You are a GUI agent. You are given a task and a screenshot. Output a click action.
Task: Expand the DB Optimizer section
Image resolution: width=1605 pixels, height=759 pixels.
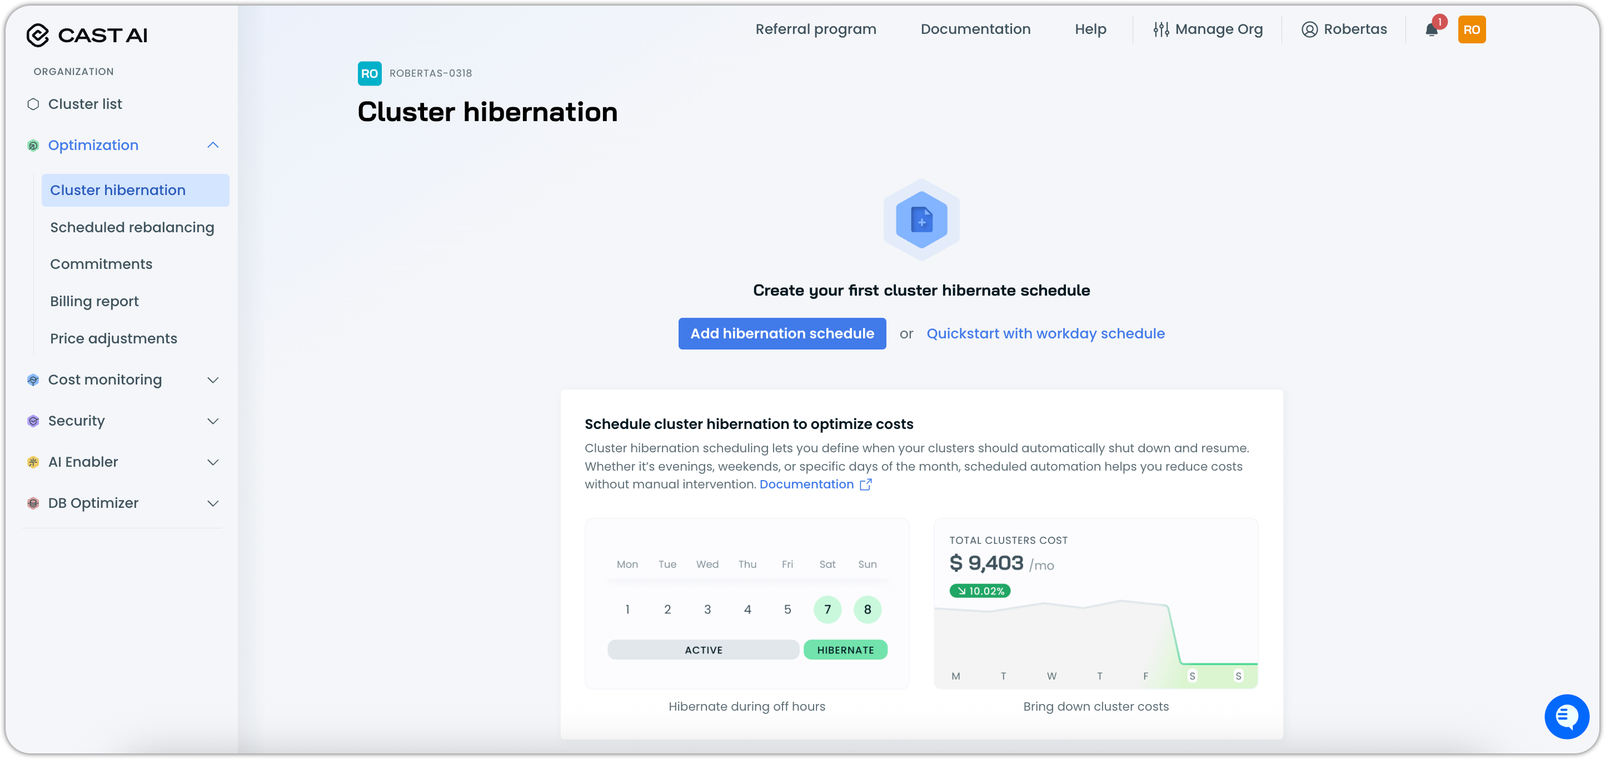click(213, 503)
